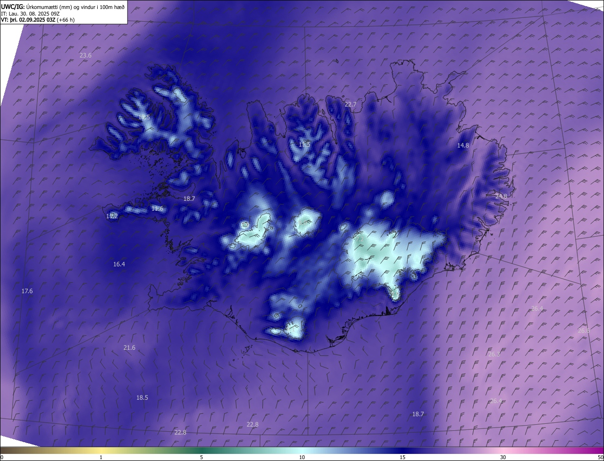
Task: Click the 22.7 value label on the north coast
Action: 351,105
